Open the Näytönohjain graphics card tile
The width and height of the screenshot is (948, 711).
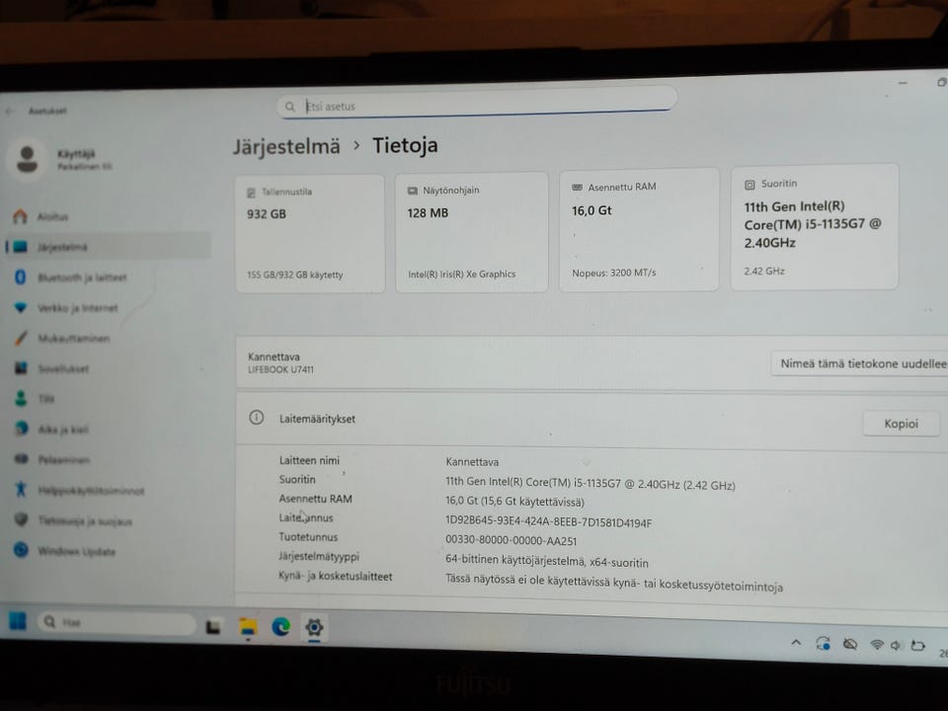coord(472,232)
